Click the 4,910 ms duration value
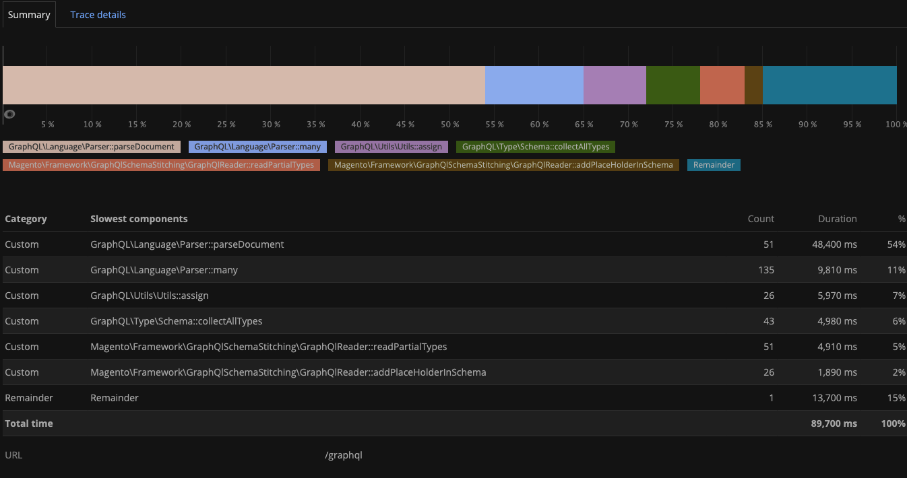Screen dimensions: 907x478 pyautogui.click(x=837, y=347)
